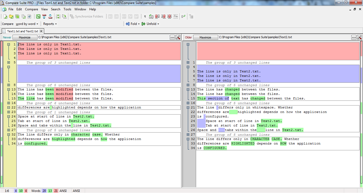Open the Edit menu
This screenshot has width=363, height=193.
pyautogui.click(x=19, y=9)
